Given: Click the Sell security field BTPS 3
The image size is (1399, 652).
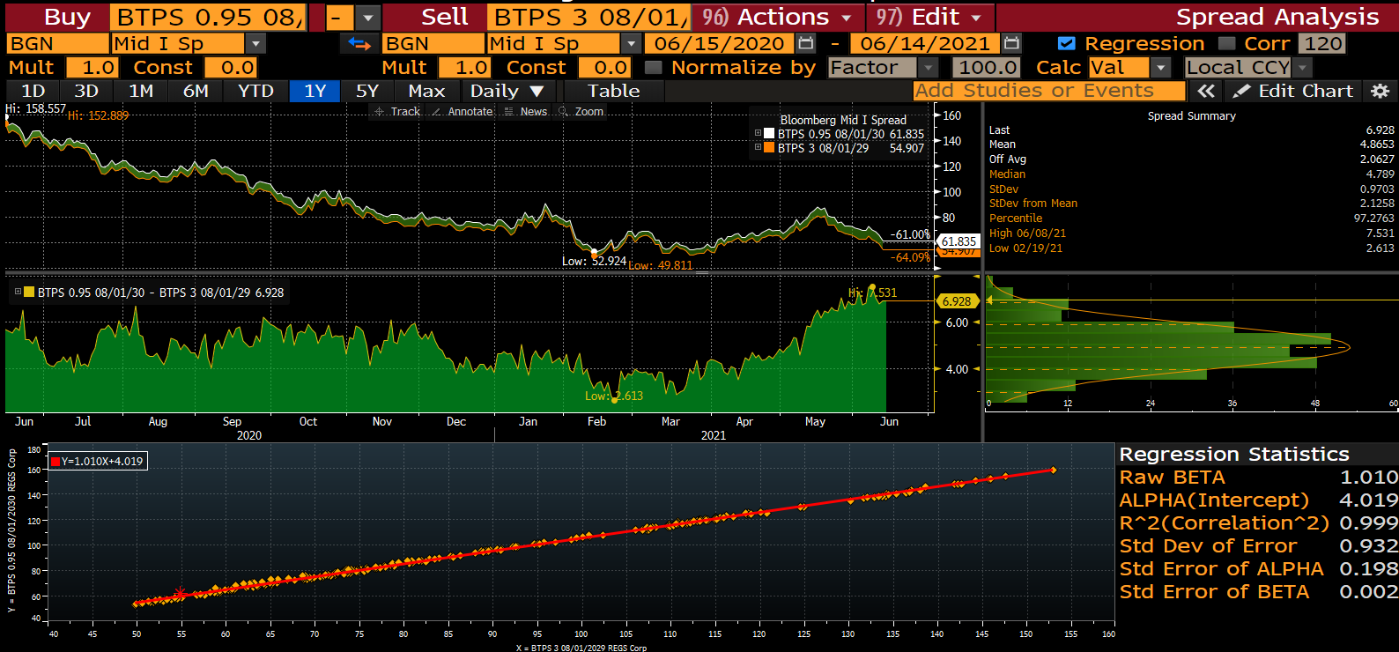Looking at the screenshot, I should (x=588, y=17).
